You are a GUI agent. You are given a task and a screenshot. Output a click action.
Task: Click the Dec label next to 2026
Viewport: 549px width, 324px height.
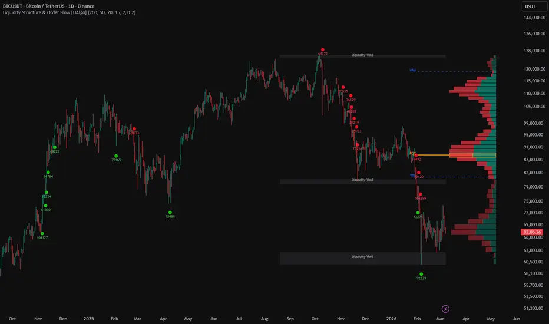(x=366, y=319)
